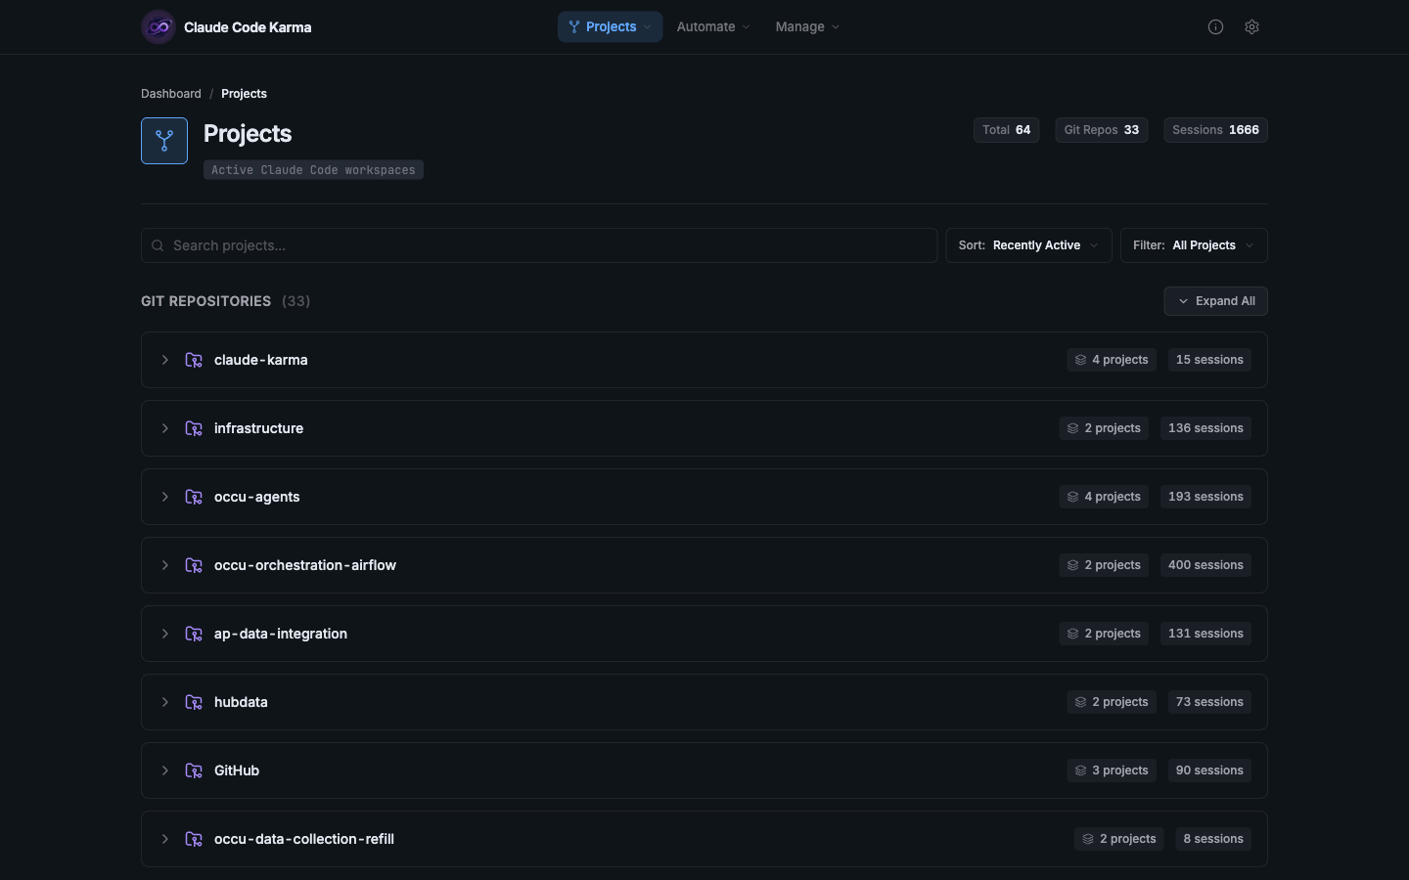Screen dimensions: 1409x880
Task: Expand the occu-data-collection-refill repository row
Action: (x=165, y=839)
